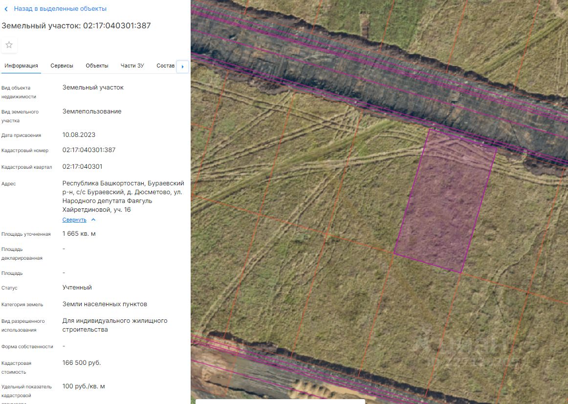Viewport: 568px width, 404px height.
Task: Click the Кадастровая стоимость label
Action: 16,367
